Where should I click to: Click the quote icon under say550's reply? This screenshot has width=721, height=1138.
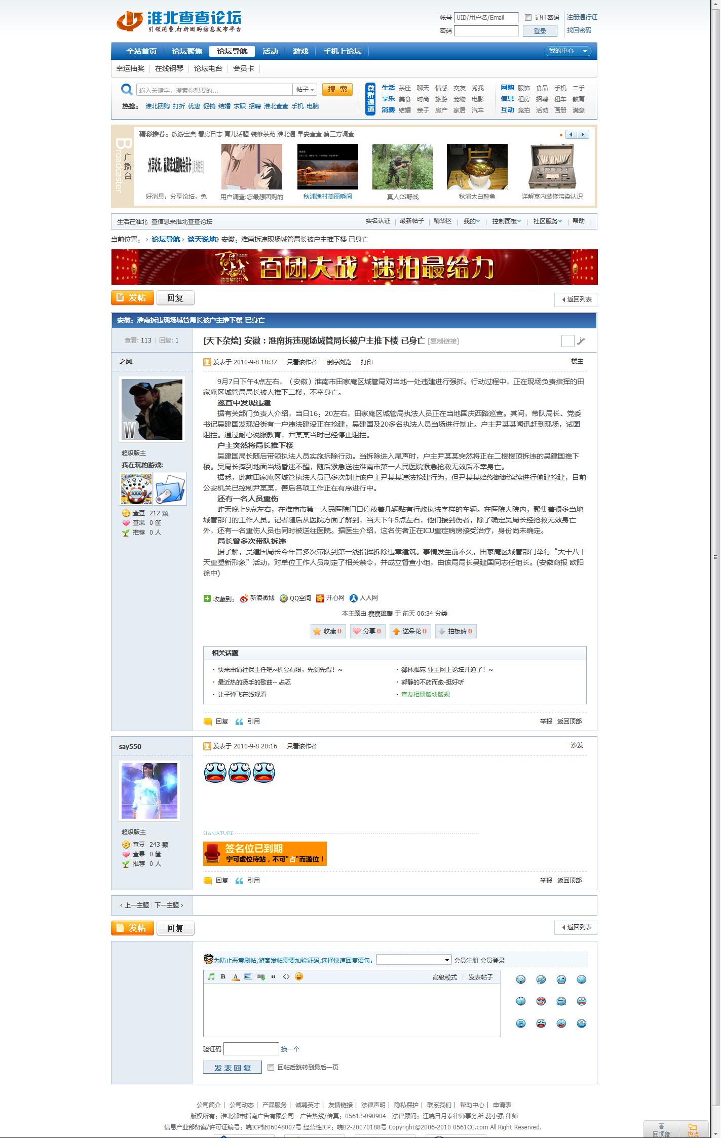[x=239, y=881]
